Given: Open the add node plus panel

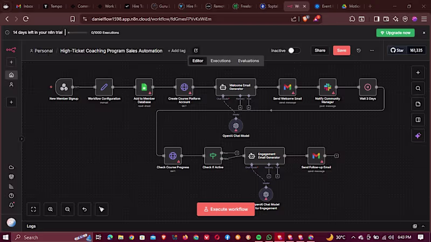Looking at the screenshot, I should click(x=418, y=73).
